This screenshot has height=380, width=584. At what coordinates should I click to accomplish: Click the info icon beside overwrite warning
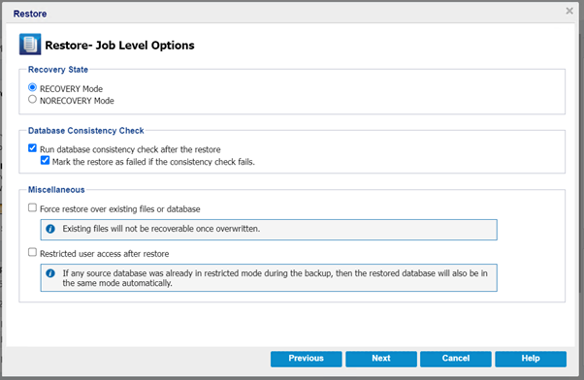[x=50, y=229]
